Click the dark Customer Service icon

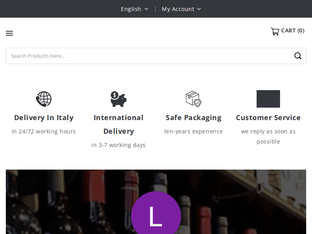268,99
